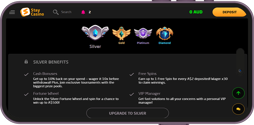Click the Free Spins checkmark
Screen dimensions: 254x125
click(x=132, y=74)
